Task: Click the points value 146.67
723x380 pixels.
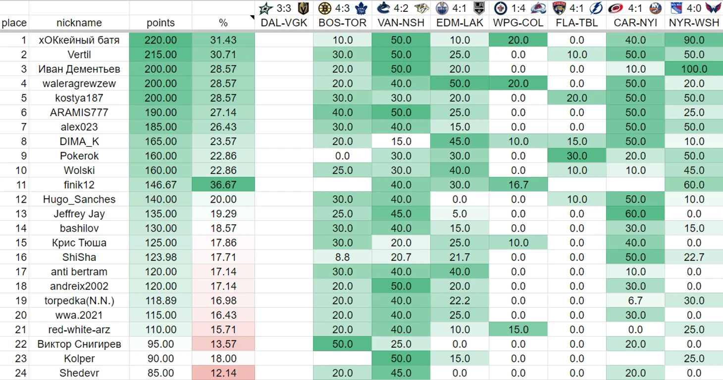Action: 160,185
